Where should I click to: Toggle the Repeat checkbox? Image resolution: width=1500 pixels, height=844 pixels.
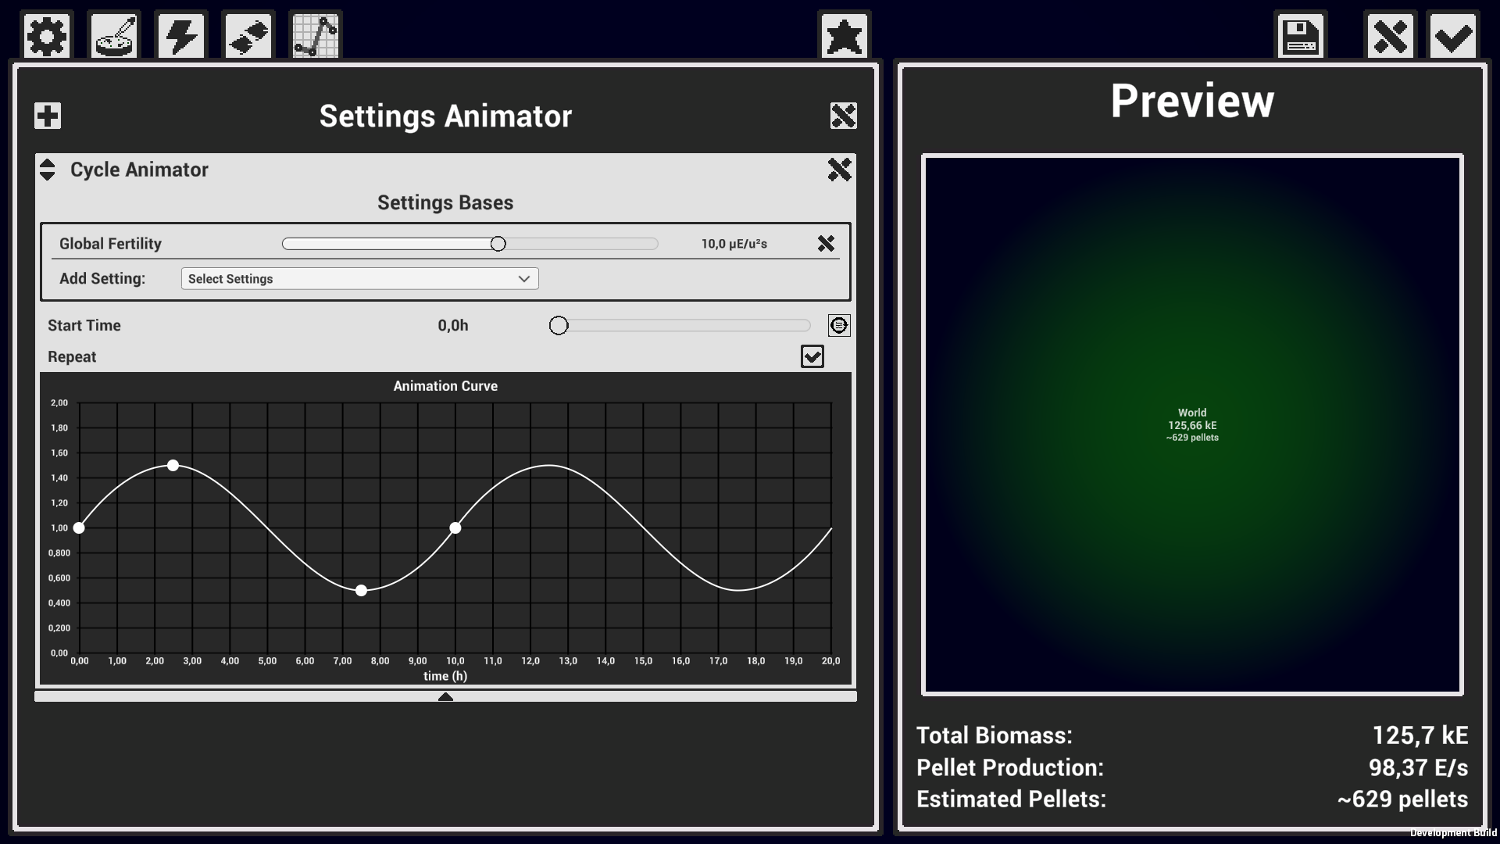point(812,356)
